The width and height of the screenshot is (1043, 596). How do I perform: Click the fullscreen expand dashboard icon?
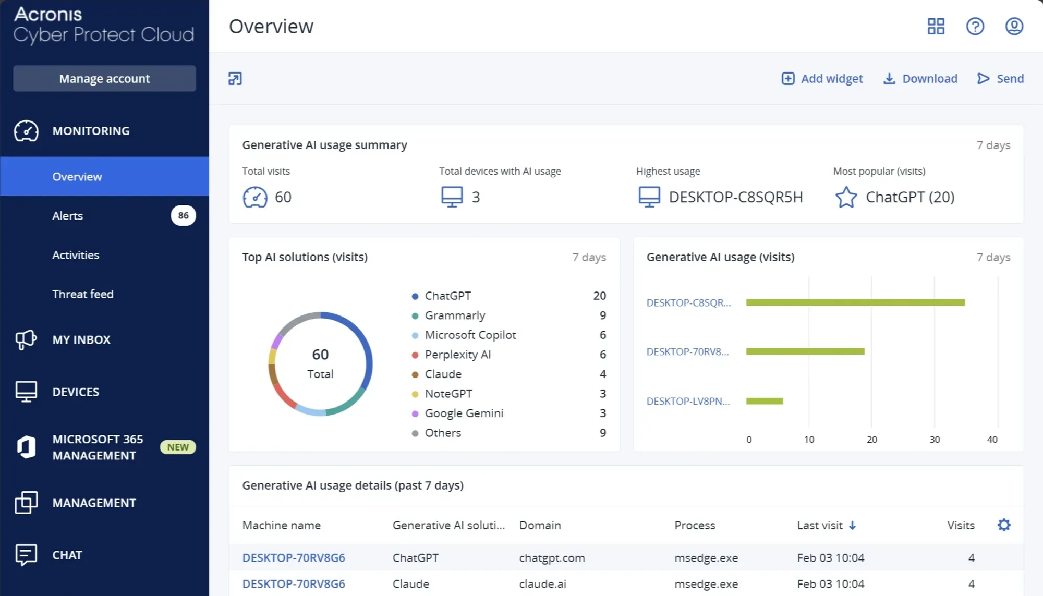[235, 79]
